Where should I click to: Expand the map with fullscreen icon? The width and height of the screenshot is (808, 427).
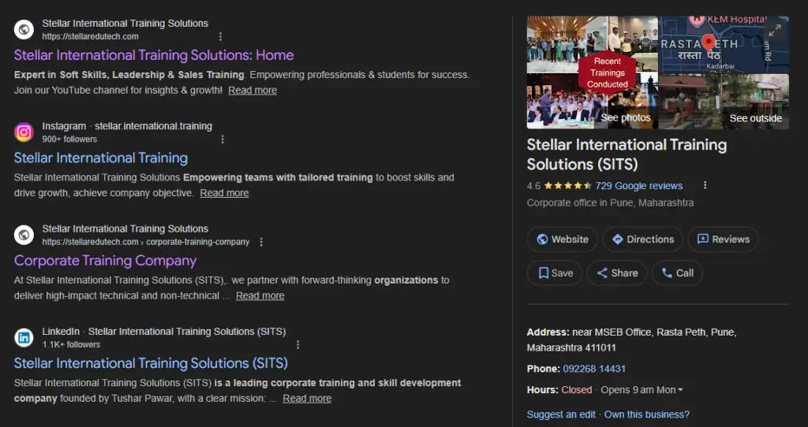tap(775, 30)
